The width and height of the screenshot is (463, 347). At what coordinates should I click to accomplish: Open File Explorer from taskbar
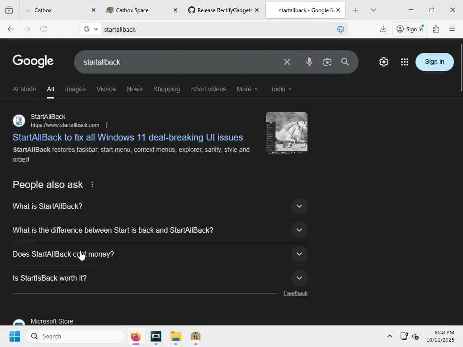[176, 336]
